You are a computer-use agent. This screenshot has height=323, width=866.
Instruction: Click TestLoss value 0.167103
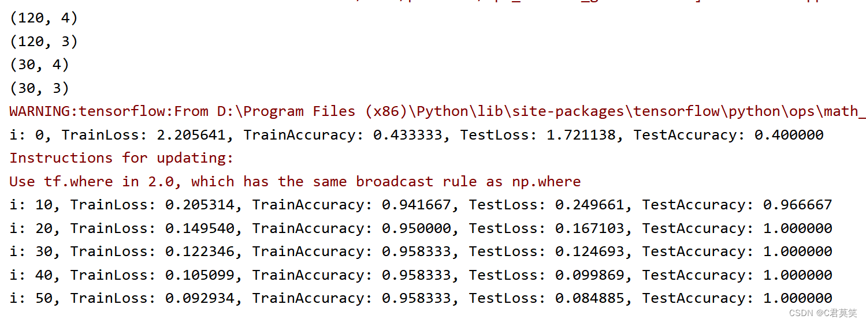coord(590,228)
